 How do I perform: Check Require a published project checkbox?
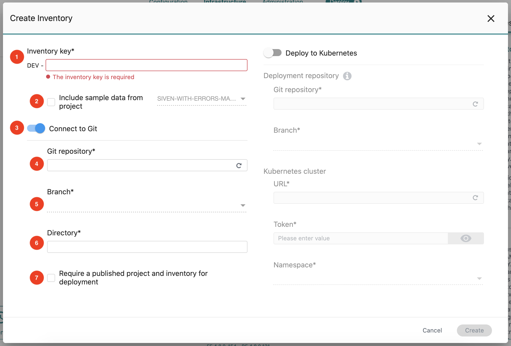[x=51, y=278]
